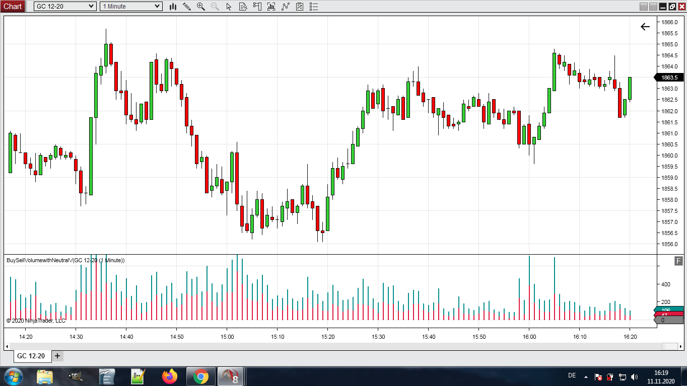Open the candlestick bar type tool
The image size is (687, 386).
click(173, 7)
